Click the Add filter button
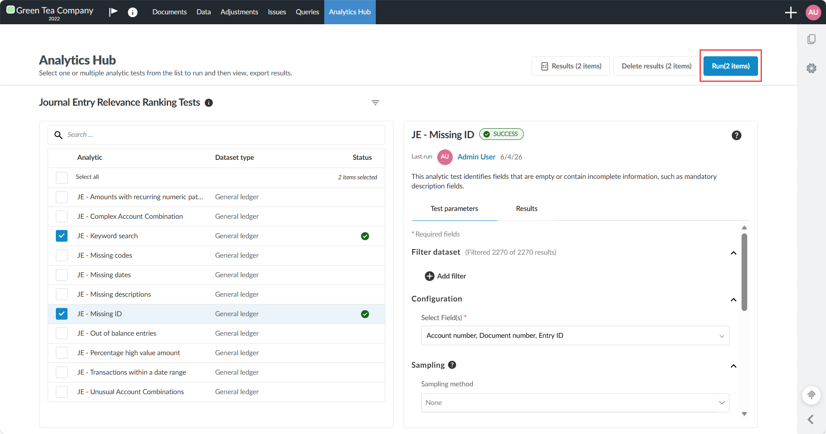 click(445, 276)
